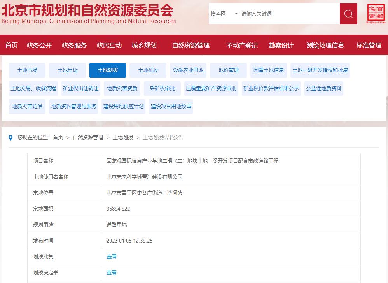Open the 城乡规划 menu

tap(144, 45)
